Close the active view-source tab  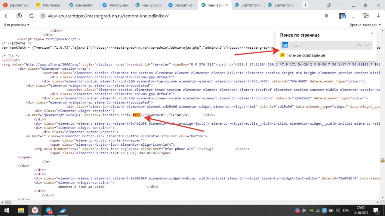[226, 5]
